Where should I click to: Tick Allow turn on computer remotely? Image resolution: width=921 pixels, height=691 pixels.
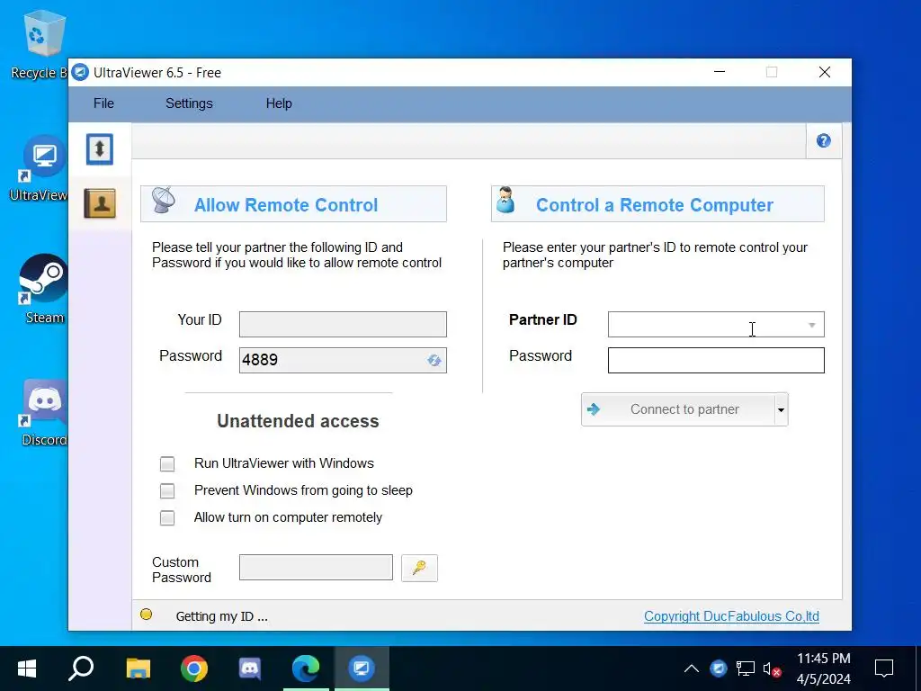pos(167,517)
